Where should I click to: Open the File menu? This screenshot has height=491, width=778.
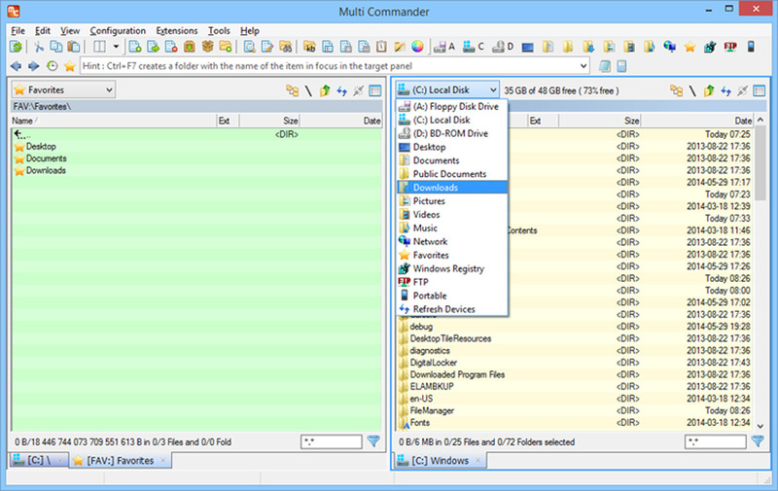[18, 31]
